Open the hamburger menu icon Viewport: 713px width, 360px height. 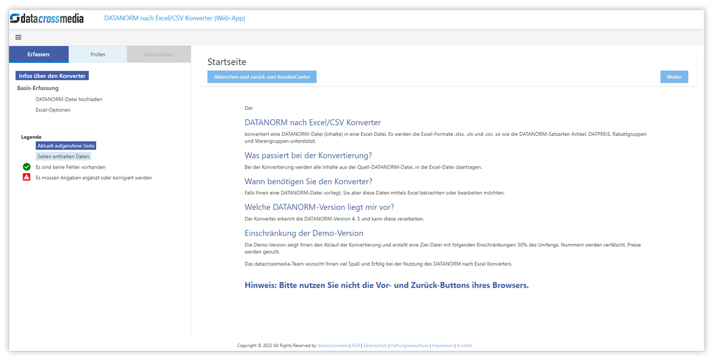[x=18, y=37]
